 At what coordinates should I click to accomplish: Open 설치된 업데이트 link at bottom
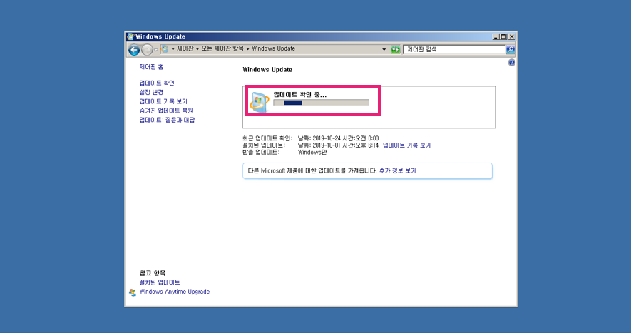[160, 282]
